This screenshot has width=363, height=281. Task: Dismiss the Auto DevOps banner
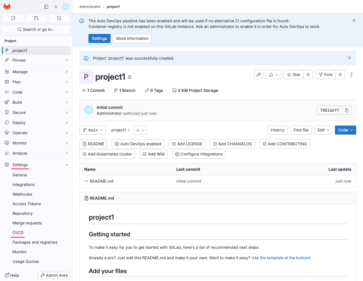click(354, 20)
